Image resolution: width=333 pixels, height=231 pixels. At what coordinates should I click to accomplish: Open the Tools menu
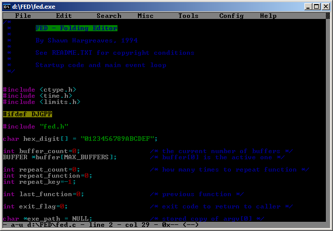[x=188, y=16]
